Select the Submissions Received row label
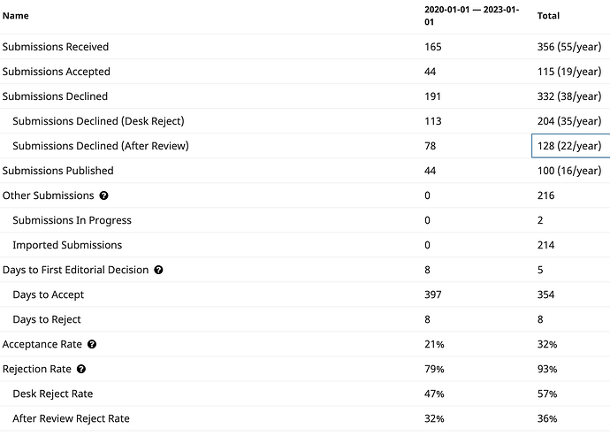610x436 pixels. pyautogui.click(x=56, y=47)
